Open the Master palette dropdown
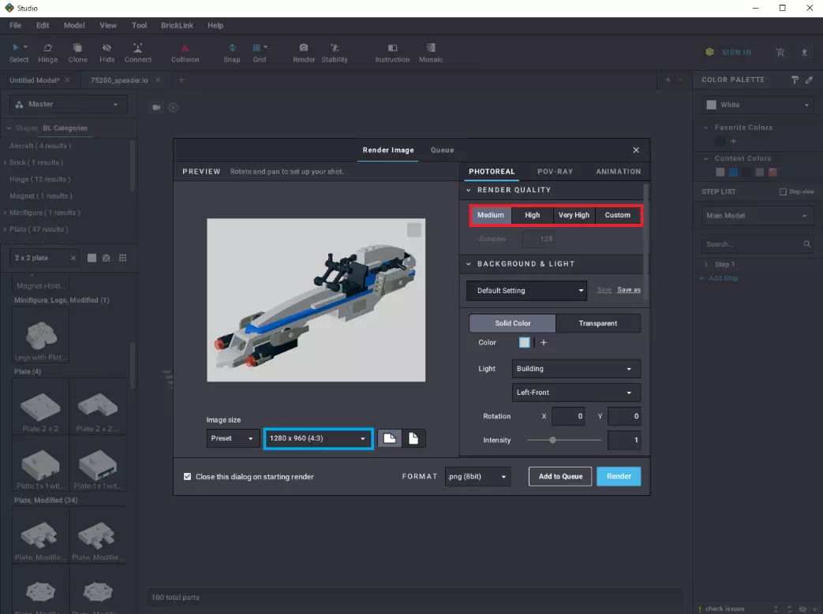This screenshot has height=614, width=823. pyautogui.click(x=68, y=104)
